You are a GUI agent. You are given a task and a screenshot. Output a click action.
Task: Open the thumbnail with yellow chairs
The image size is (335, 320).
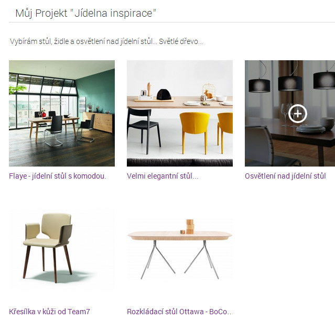coord(180,113)
